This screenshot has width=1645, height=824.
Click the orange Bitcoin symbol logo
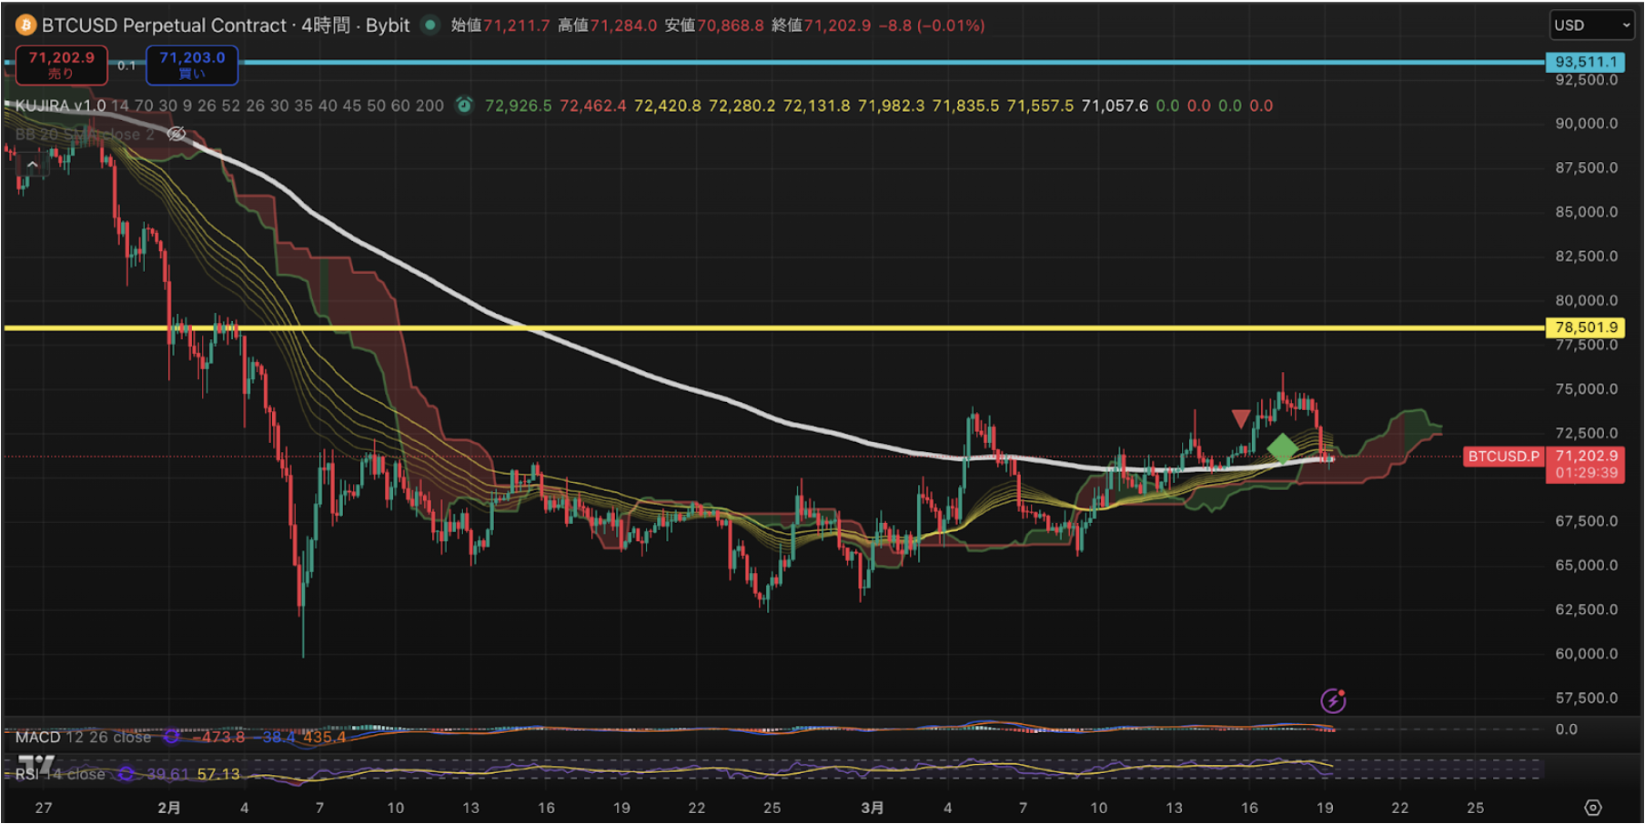(25, 25)
